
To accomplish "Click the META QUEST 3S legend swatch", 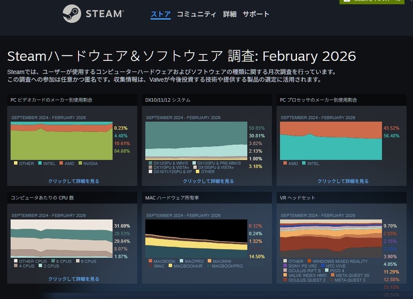I will pyautogui.click(x=332, y=275).
